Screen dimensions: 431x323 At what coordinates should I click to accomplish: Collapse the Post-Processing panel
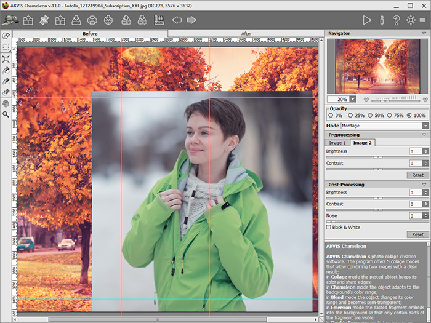click(x=424, y=185)
